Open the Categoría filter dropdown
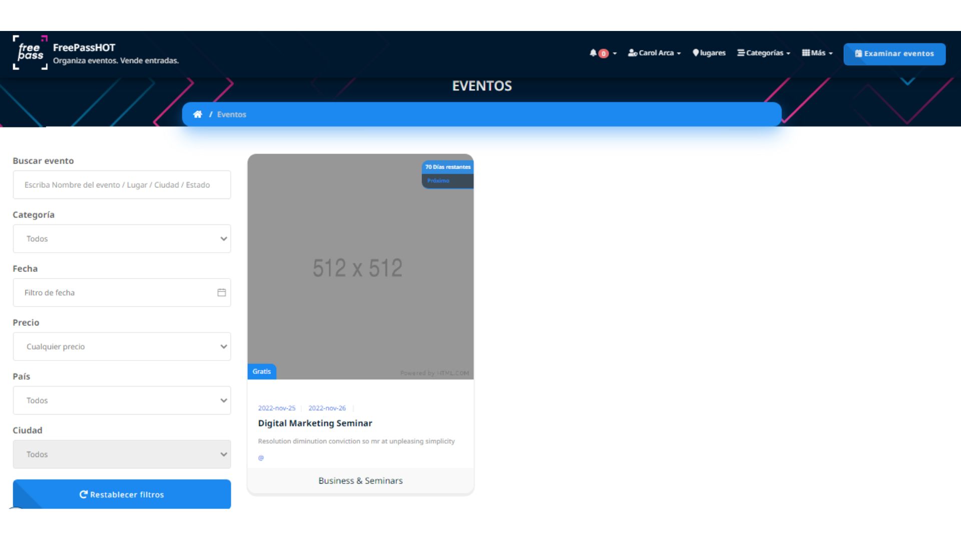This screenshot has width=961, height=540. 122,238
